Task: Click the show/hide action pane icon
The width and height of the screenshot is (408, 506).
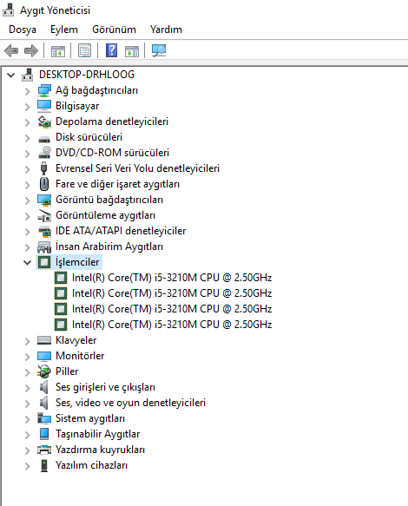Action: (x=132, y=51)
